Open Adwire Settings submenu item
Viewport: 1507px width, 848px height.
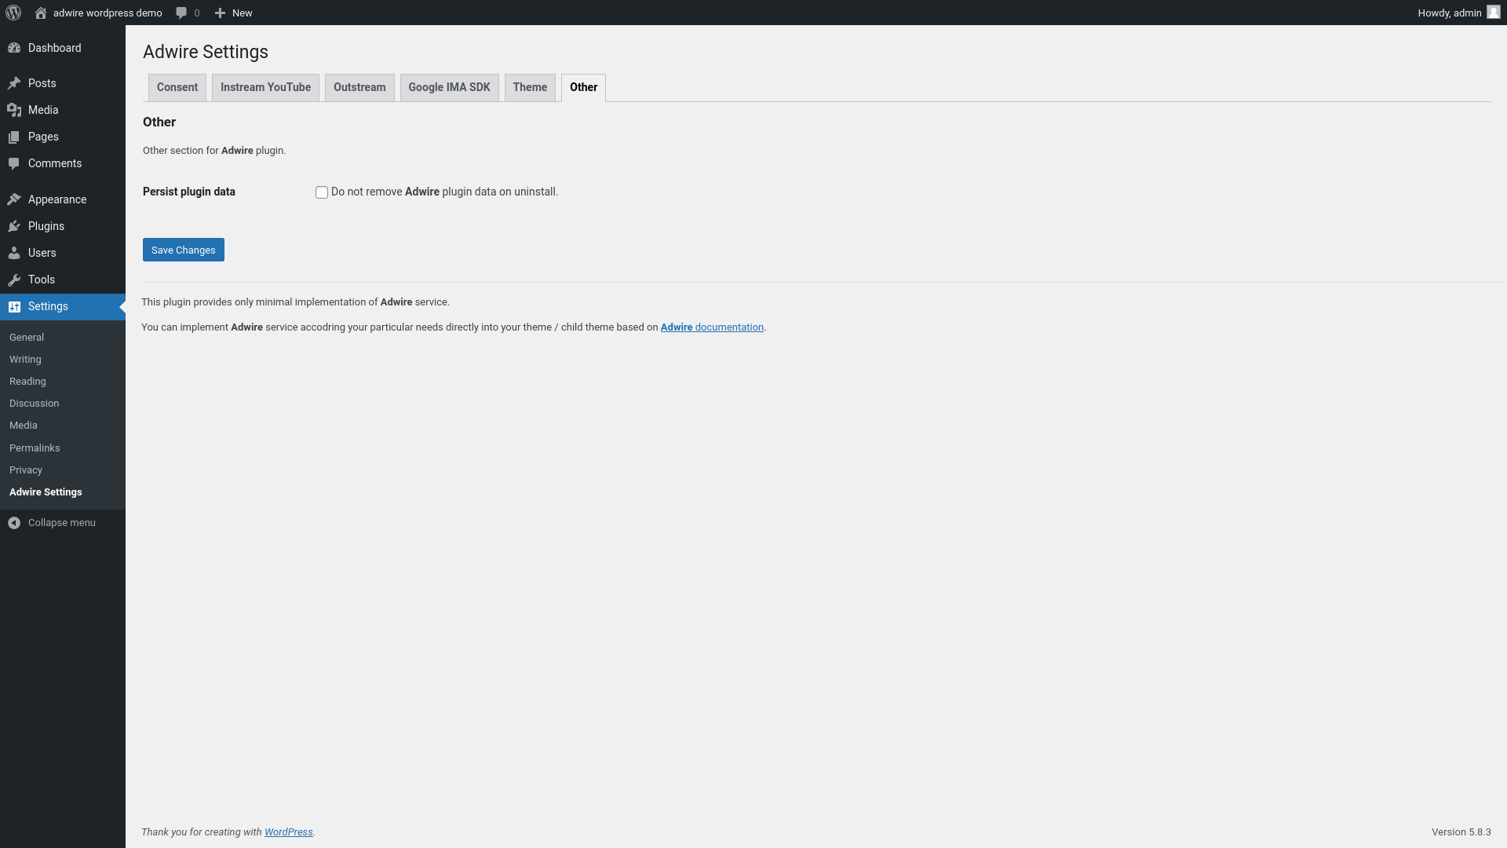pyautogui.click(x=46, y=492)
